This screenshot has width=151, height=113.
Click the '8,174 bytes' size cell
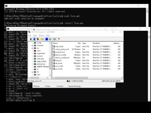(x=76, y=49)
